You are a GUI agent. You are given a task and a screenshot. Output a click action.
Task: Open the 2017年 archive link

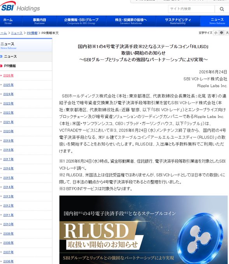[x=9, y=159]
